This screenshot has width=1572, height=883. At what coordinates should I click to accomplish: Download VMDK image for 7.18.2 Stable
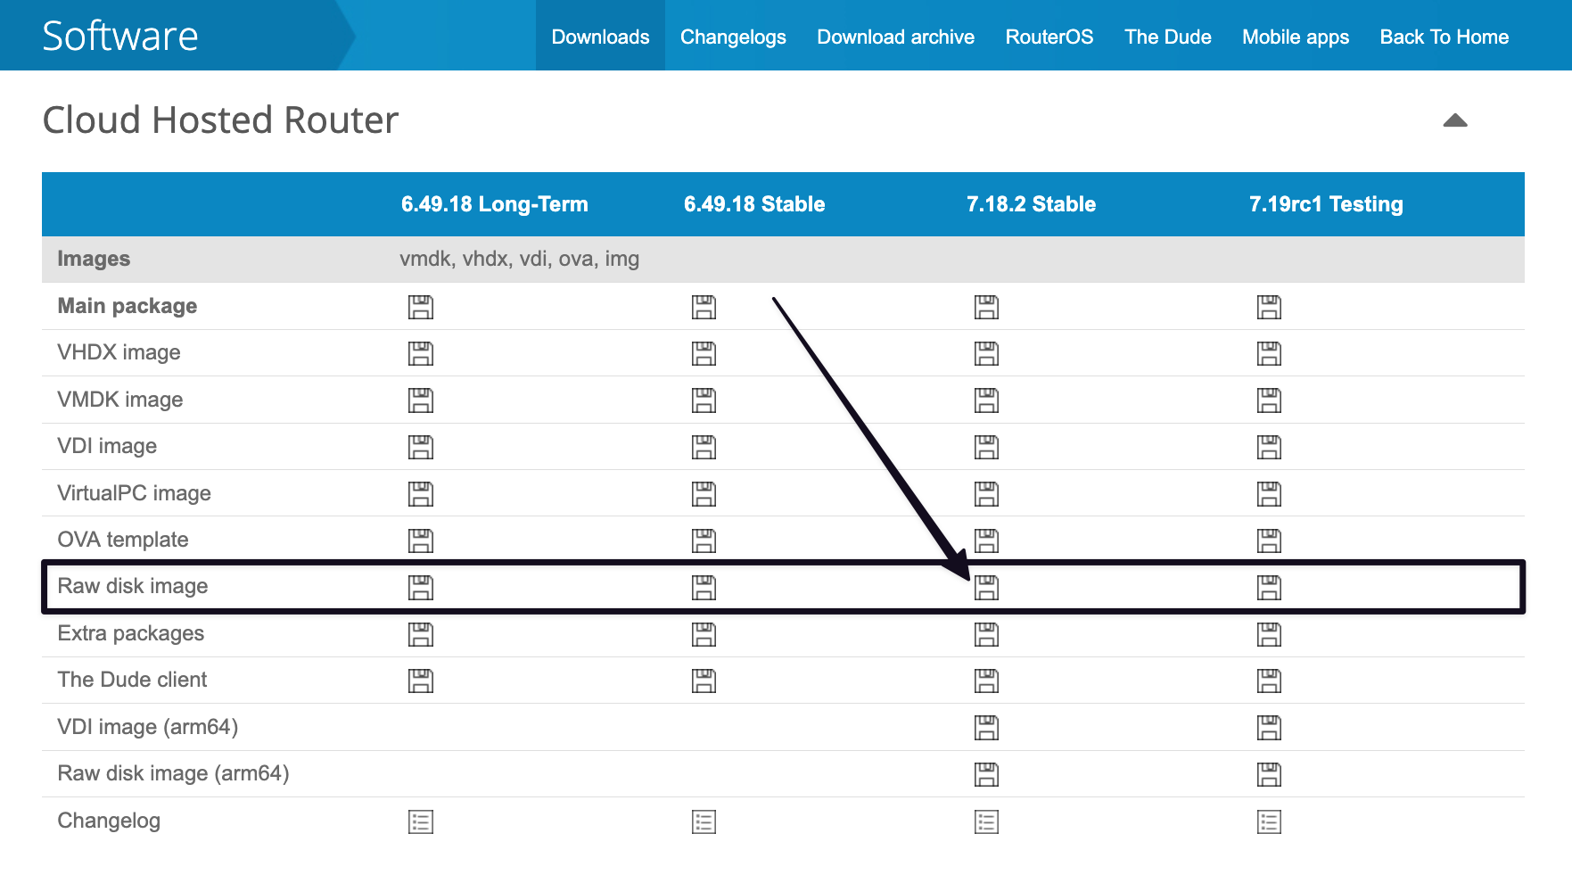coord(986,400)
